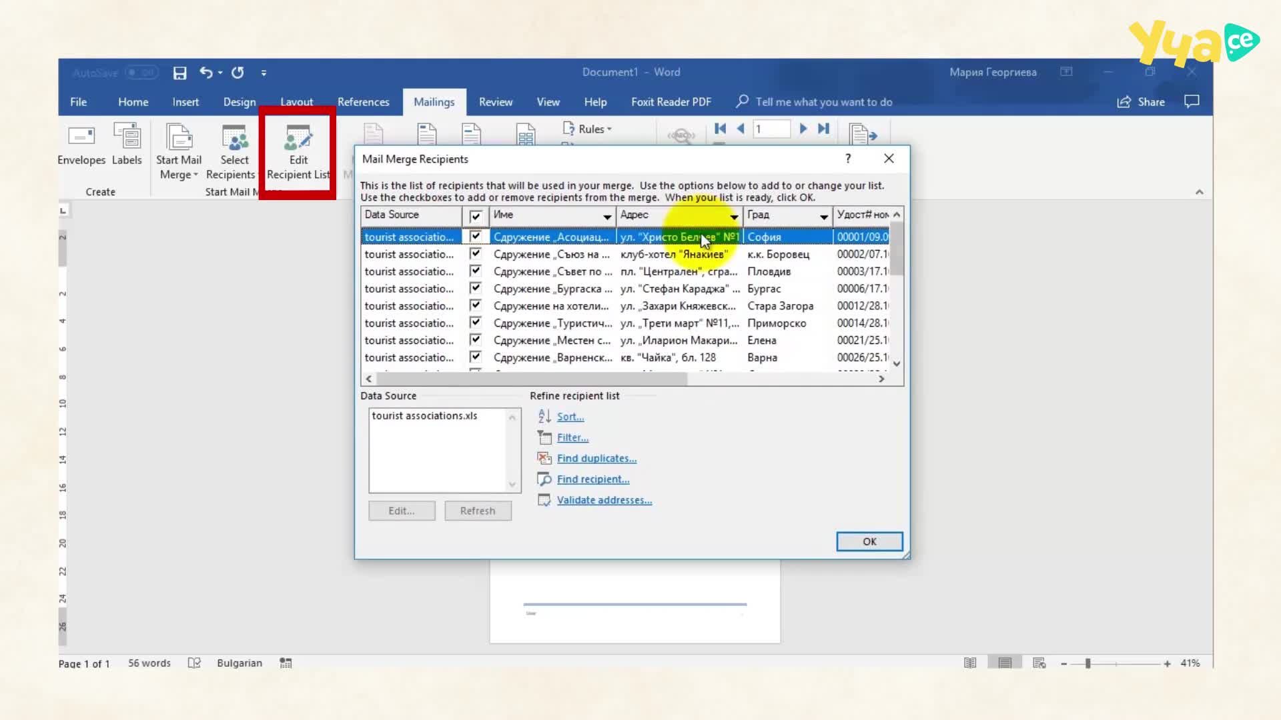Uncheck the София recipient row checkbox

(476, 236)
